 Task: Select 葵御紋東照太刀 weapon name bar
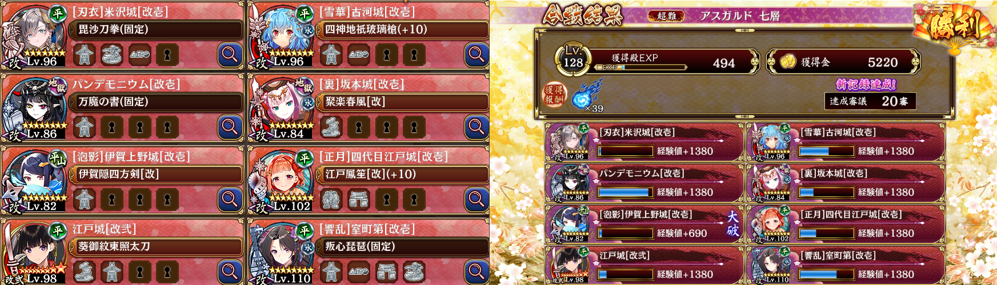[157, 246]
